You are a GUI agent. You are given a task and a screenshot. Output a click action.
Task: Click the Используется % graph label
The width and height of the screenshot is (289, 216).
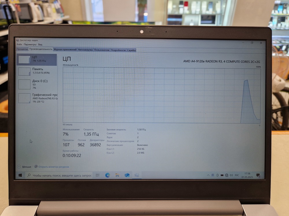pos(71,65)
